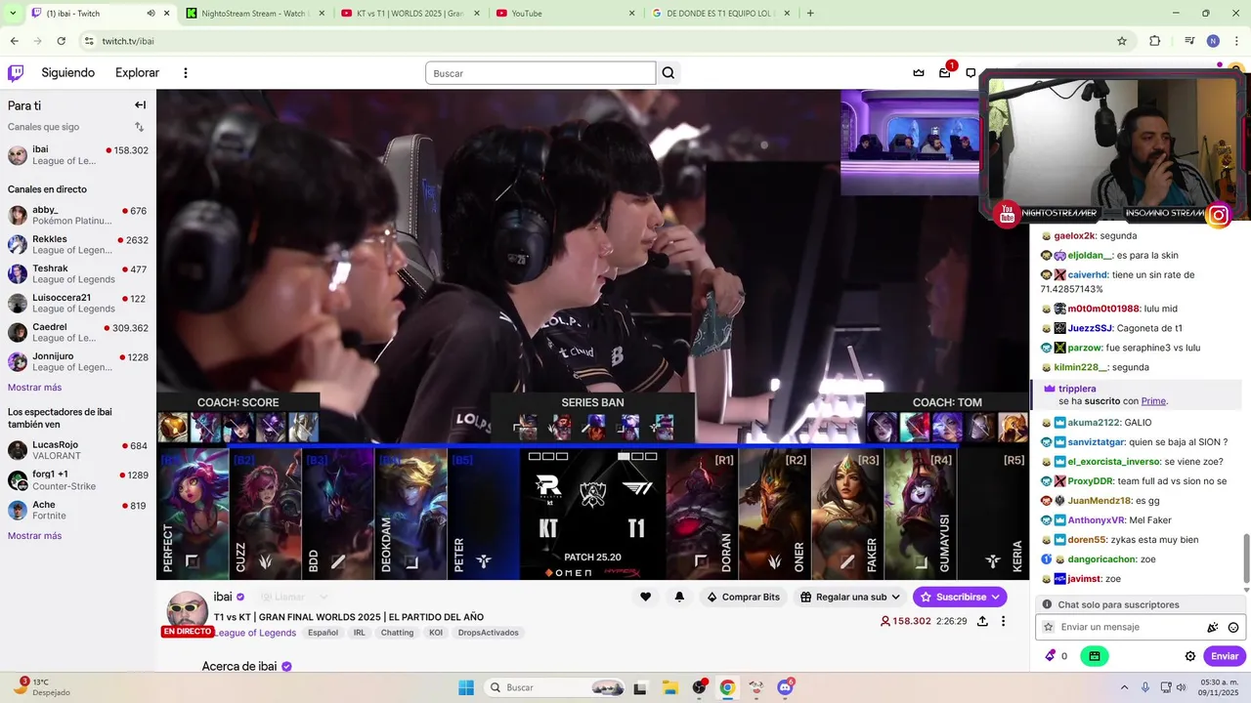Expand Mostrar más under Canales en directo
The width and height of the screenshot is (1251, 703).
click(34, 388)
